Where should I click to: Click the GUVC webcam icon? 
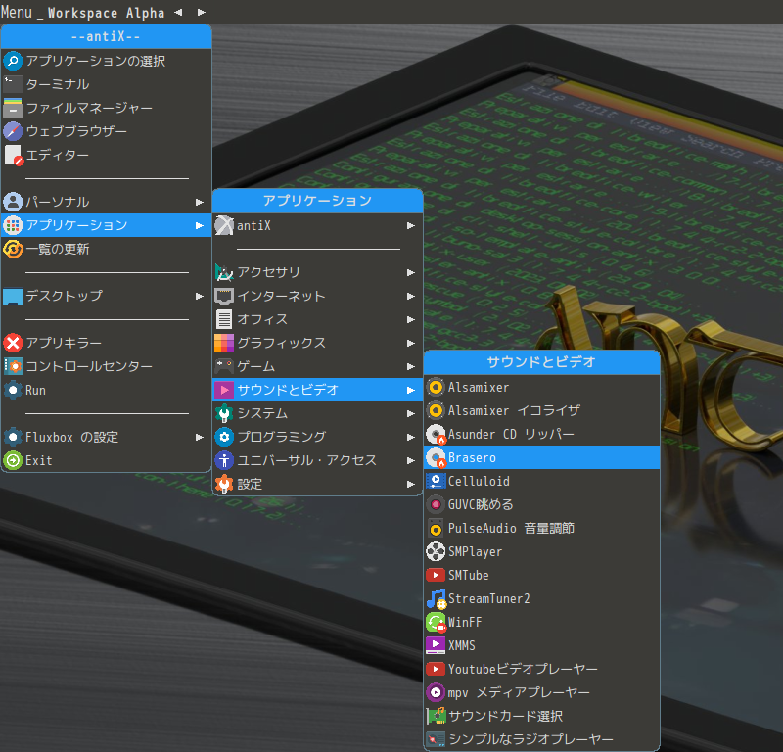pos(436,504)
